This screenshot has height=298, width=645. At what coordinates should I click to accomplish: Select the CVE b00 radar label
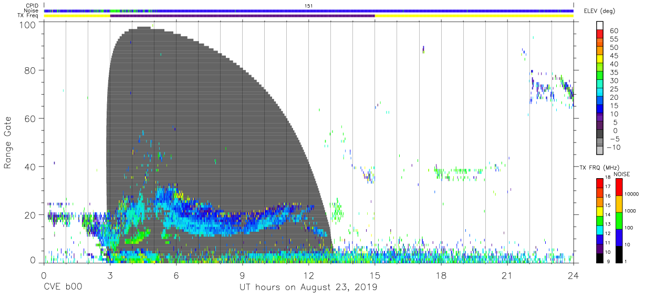pos(63,287)
